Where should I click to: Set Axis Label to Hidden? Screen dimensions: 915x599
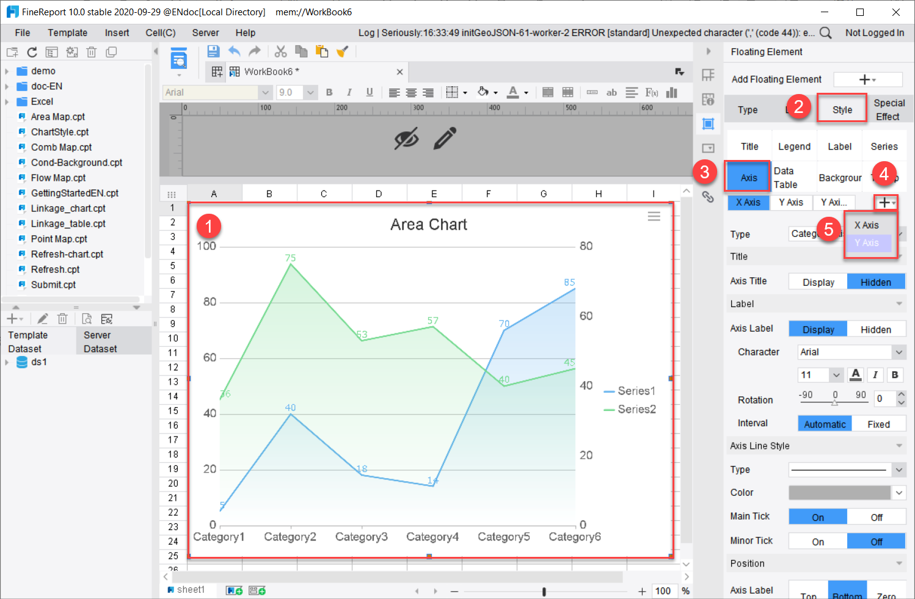(x=876, y=329)
